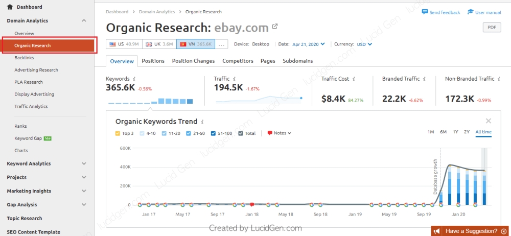Image resolution: width=511 pixels, height=236 pixels.
Task: Toggle the 21-50 positions checkbox
Action: [x=189, y=133]
